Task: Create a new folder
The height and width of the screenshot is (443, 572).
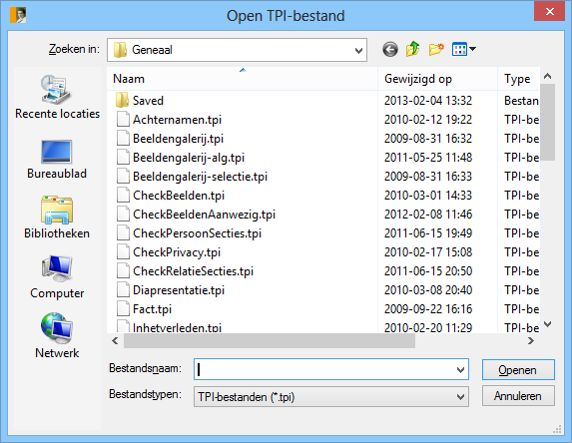Action: coord(436,49)
